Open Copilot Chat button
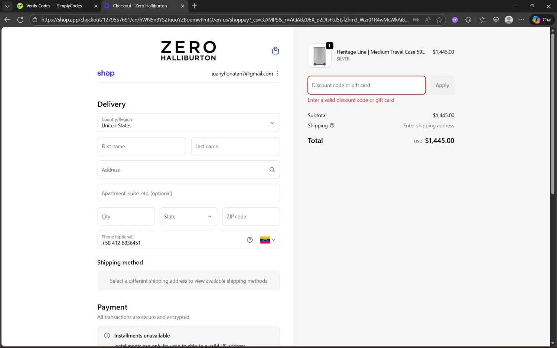Image resolution: width=557 pixels, height=348 pixels. tap(542, 20)
